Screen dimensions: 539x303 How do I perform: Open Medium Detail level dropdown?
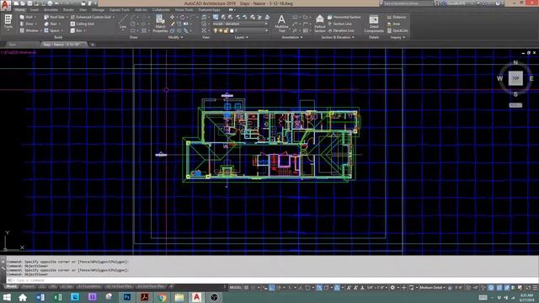point(432,288)
